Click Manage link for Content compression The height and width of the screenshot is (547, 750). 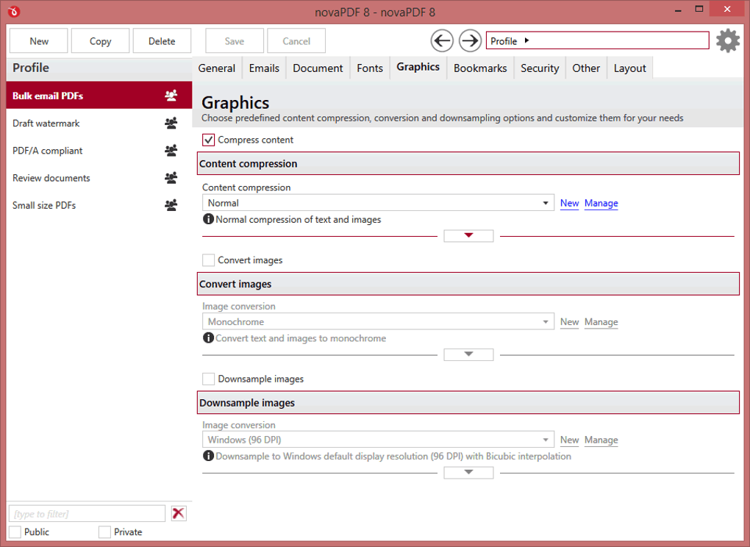[x=601, y=203]
